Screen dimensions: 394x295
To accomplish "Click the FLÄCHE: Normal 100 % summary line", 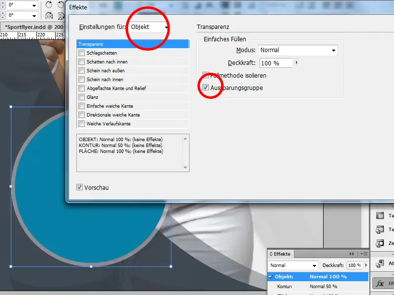I will coord(121,151).
